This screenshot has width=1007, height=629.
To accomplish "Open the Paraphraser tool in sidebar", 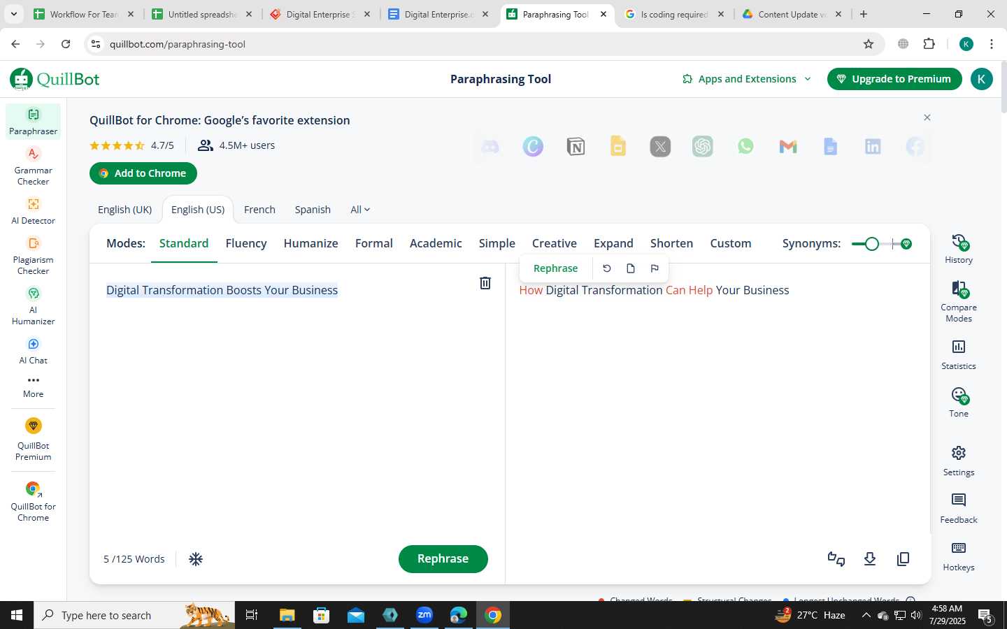I will [33, 122].
